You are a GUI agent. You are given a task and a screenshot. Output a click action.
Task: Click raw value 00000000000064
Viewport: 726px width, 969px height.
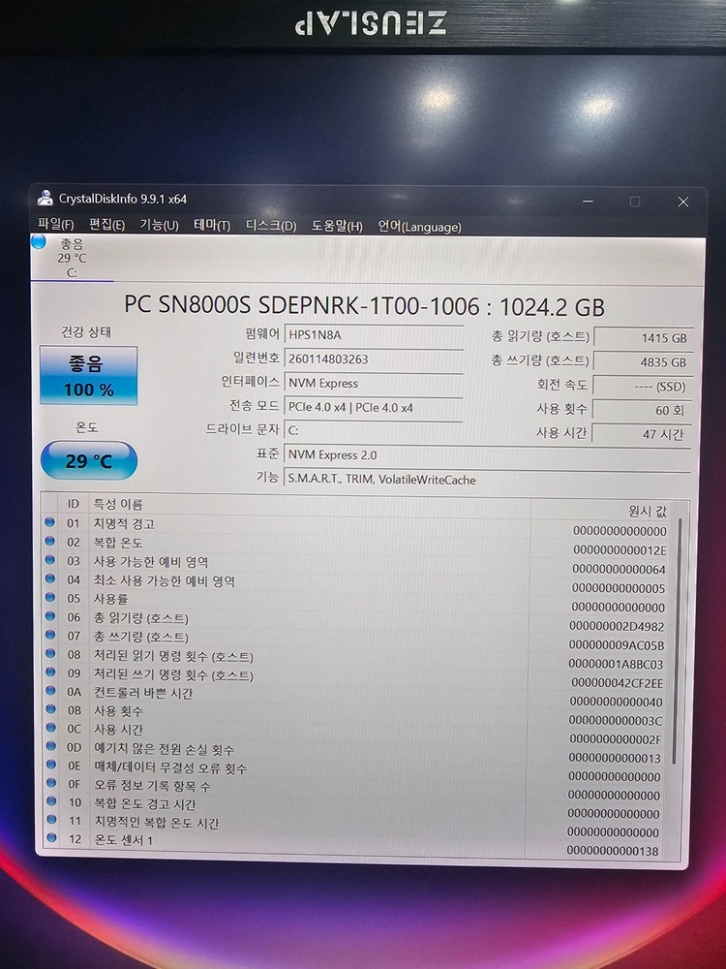click(x=620, y=569)
